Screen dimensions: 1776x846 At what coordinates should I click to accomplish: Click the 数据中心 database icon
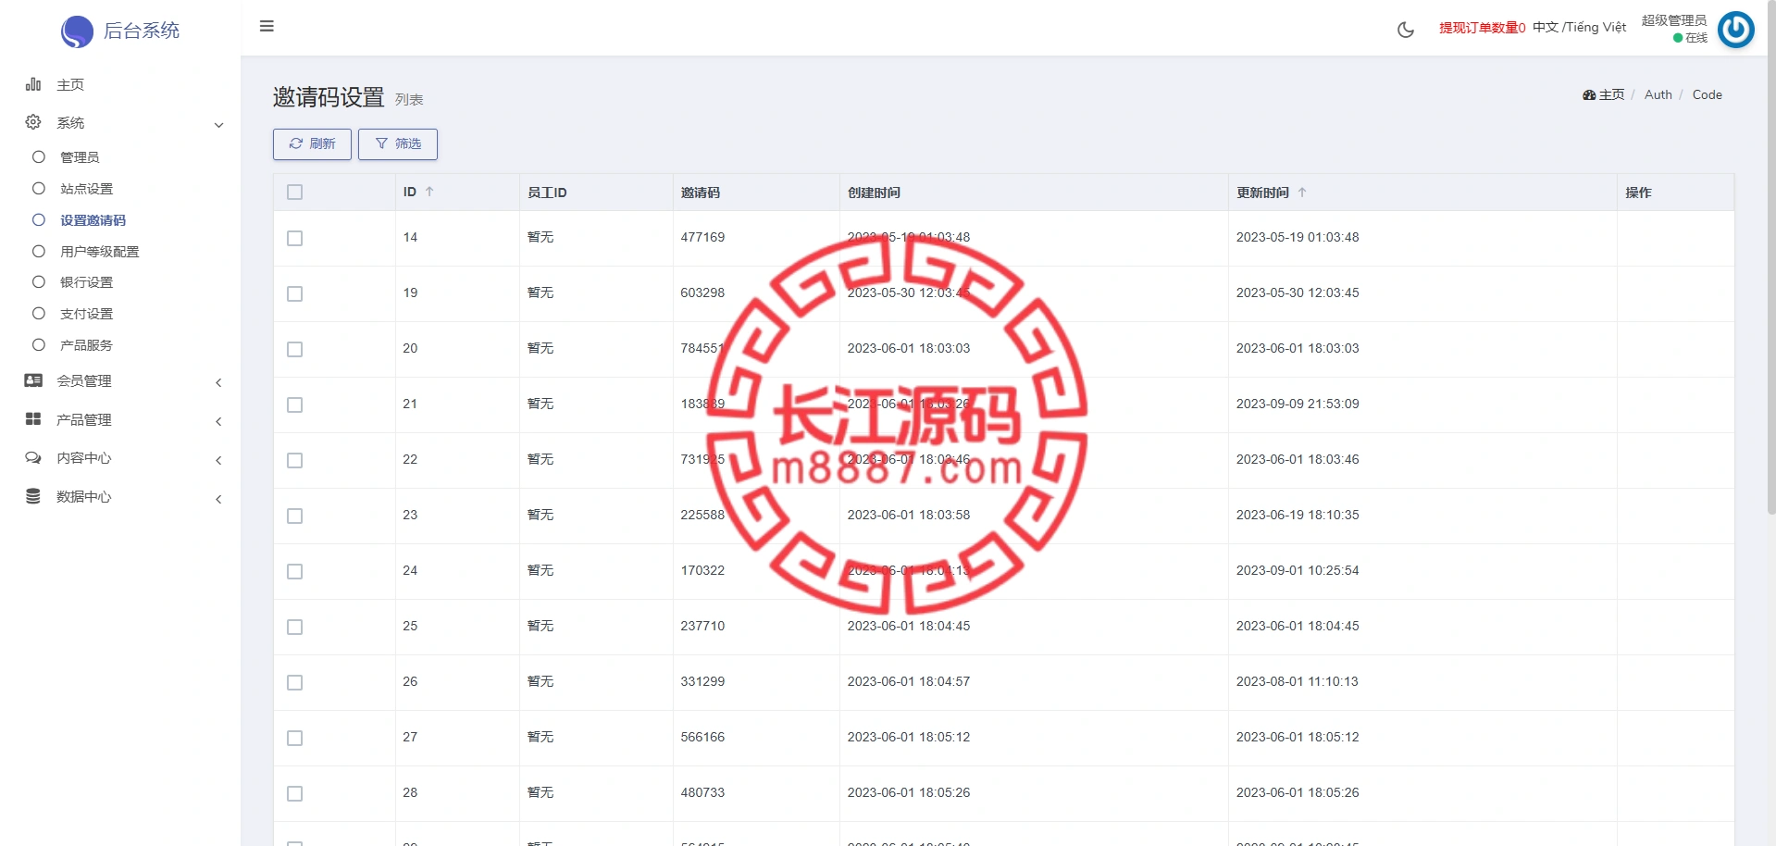[33, 497]
